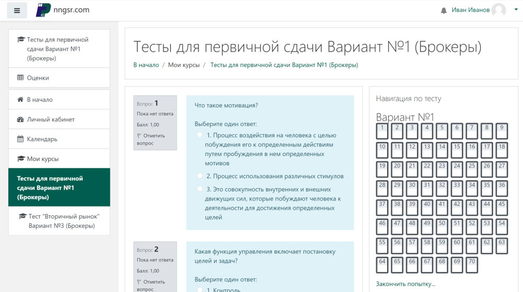Flag question 2 with Отметить вопрос
Viewport: 523px width, 292px height.
point(151,286)
